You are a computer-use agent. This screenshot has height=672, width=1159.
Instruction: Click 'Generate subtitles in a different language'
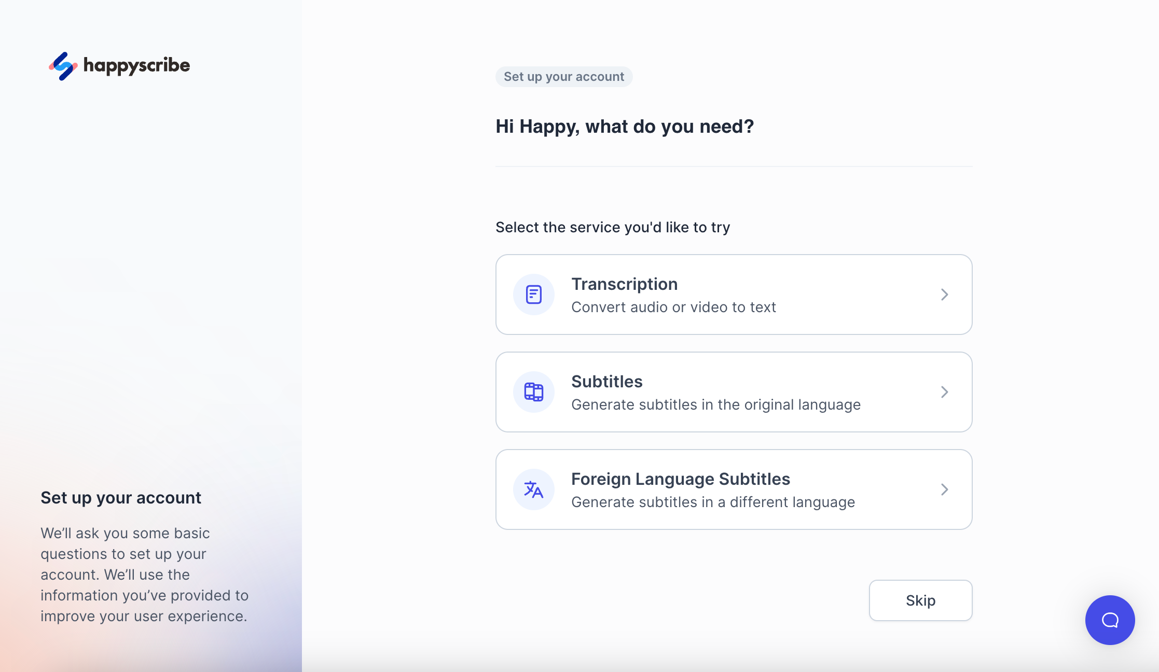point(713,502)
